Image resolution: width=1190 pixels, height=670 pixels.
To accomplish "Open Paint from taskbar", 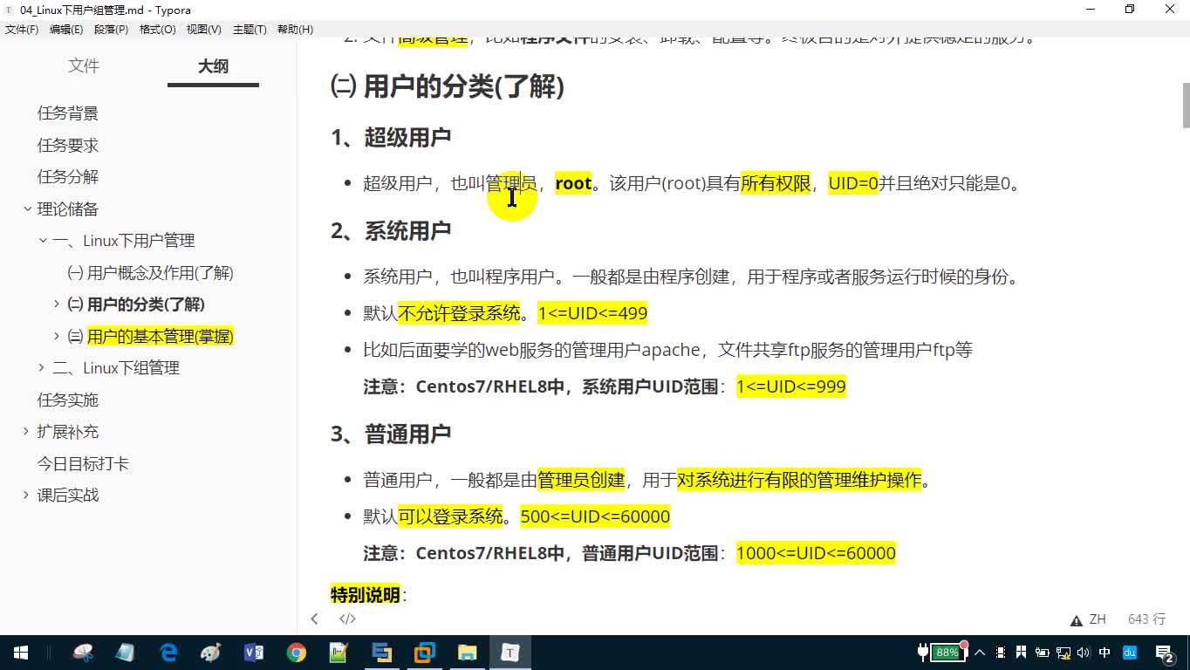I will click(x=211, y=653).
